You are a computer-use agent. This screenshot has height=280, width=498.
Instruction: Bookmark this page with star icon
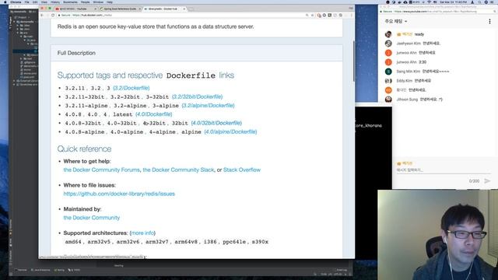(312, 15)
